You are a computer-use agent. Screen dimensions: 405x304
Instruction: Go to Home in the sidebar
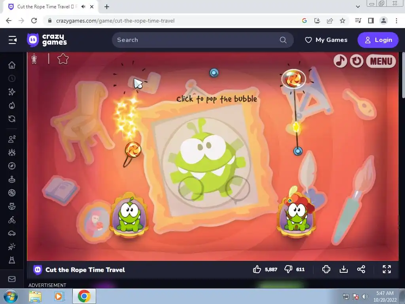coord(12,65)
